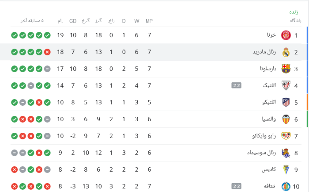Click the Athletic Bilbao crest icon

point(286,85)
